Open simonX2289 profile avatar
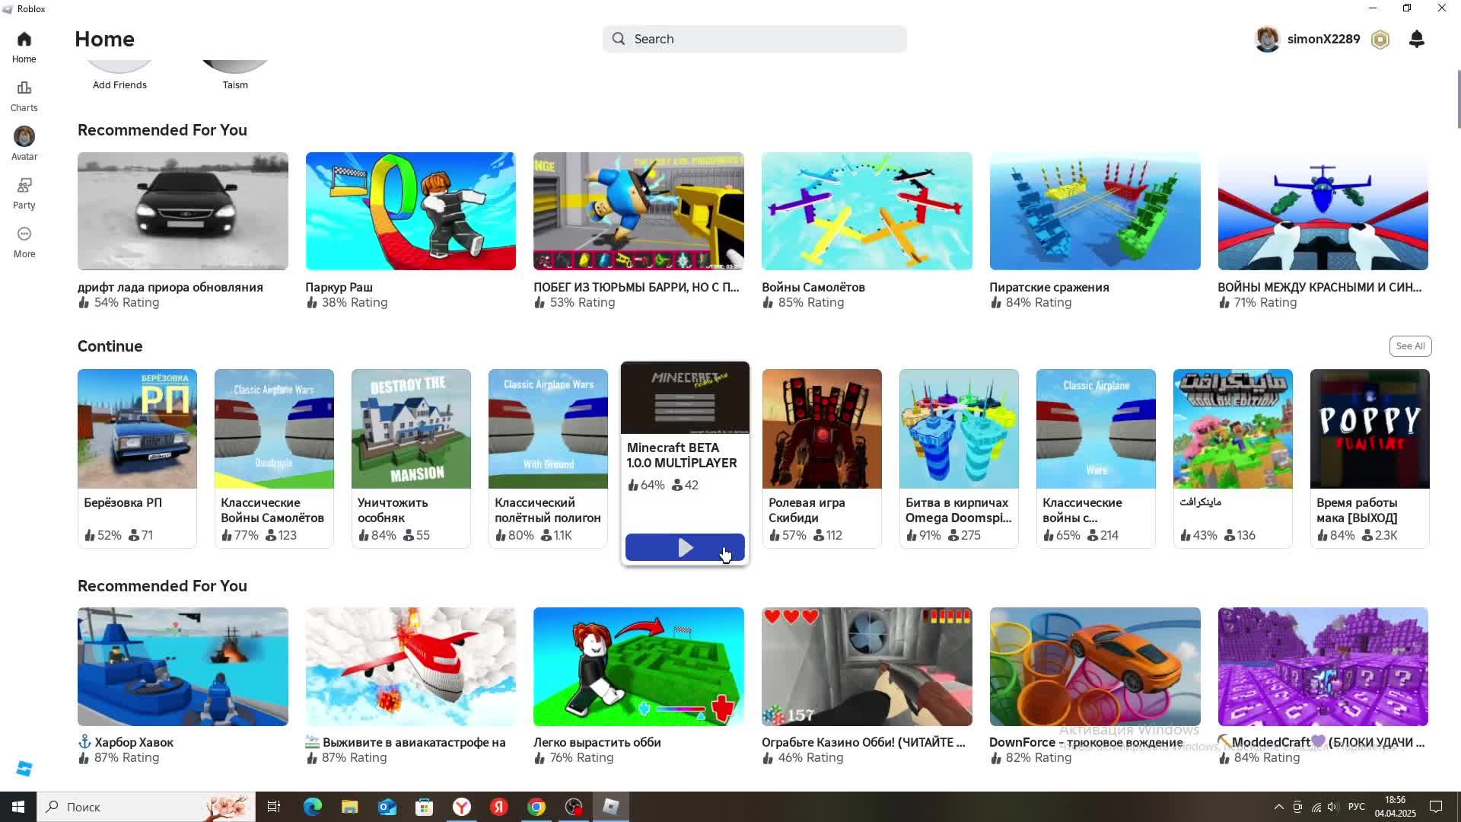The width and height of the screenshot is (1461, 822). pyautogui.click(x=1268, y=39)
